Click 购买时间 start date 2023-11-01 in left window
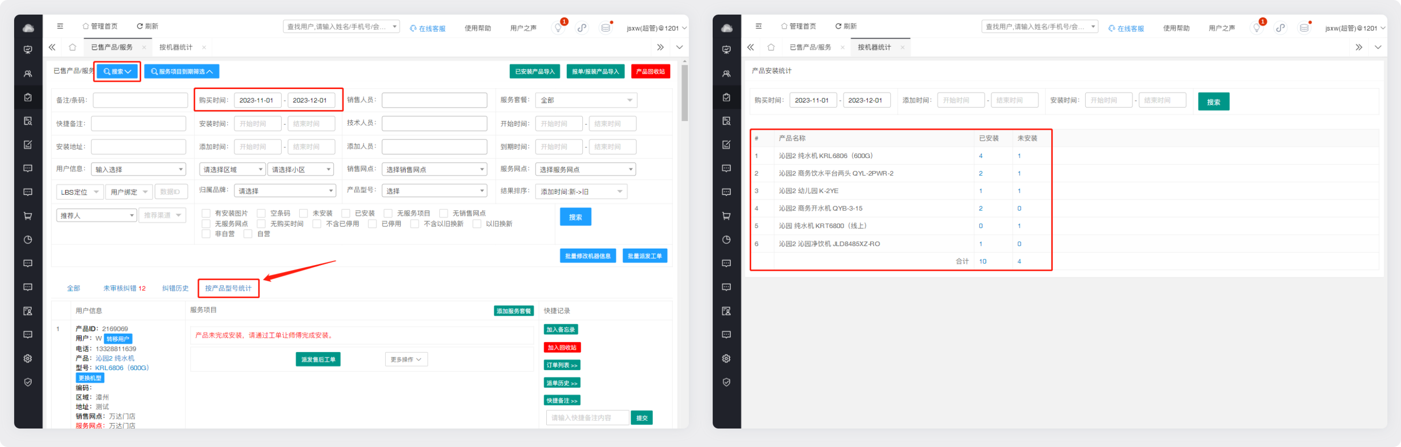This screenshot has height=447, width=1401. (258, 100)
